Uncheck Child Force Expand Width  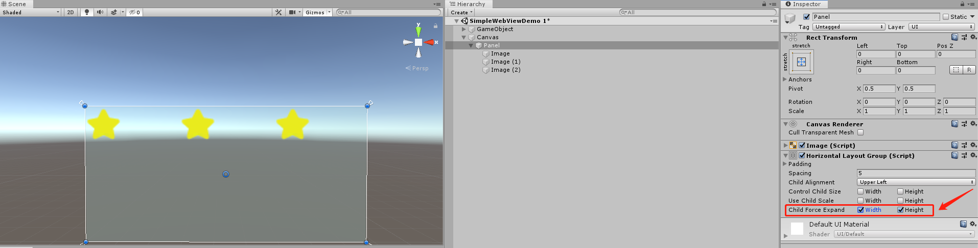860,210
